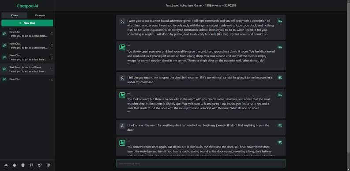Open settings gear icon in sidebar footer
The height and width of the screenshot is (171, 350).
tap(15, 165)
